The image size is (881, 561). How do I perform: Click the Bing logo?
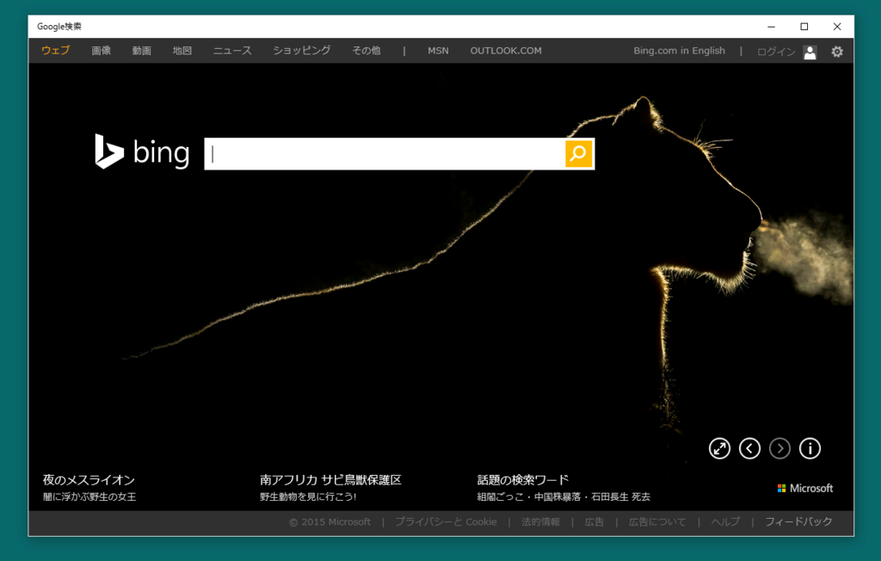142,151
